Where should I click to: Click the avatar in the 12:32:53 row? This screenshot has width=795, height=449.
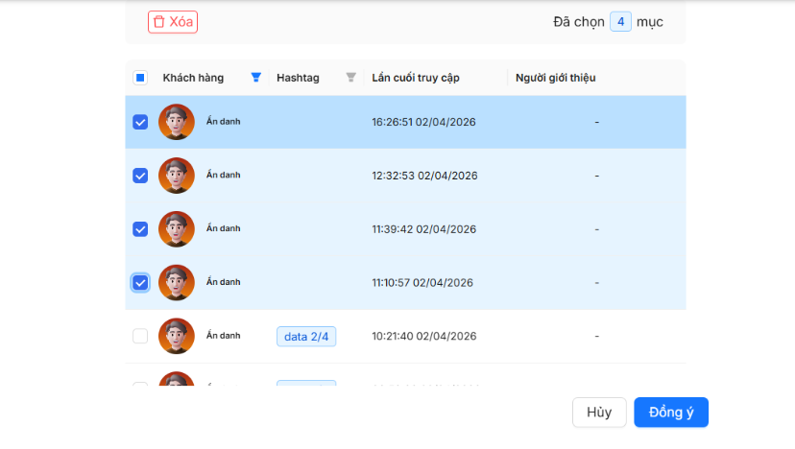(x=177, y=176)
